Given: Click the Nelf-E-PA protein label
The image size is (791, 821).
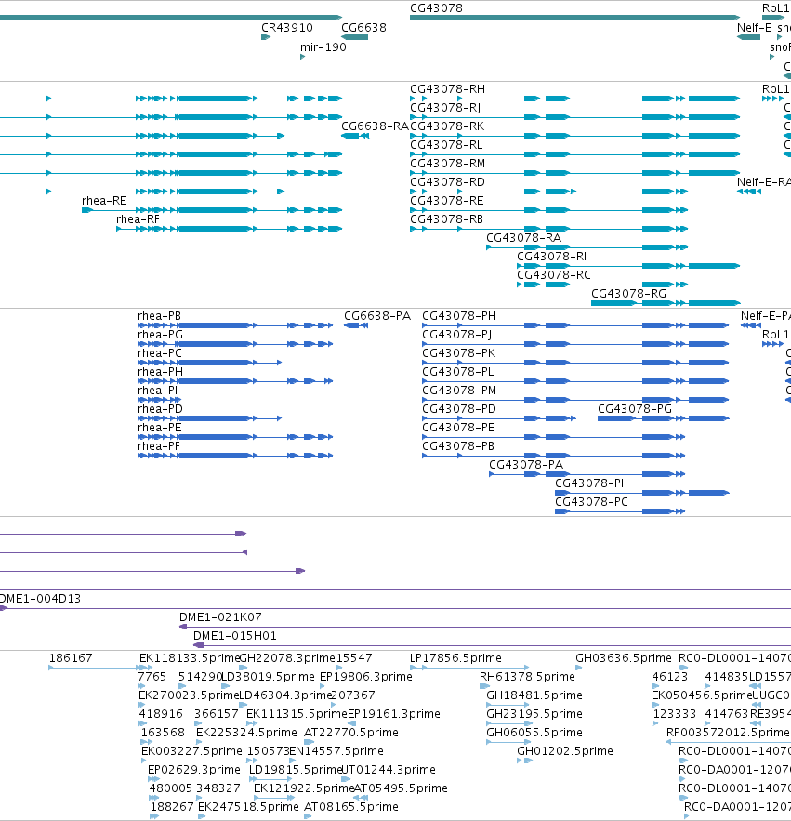Looking at the screenshot, I should [765, 316].
